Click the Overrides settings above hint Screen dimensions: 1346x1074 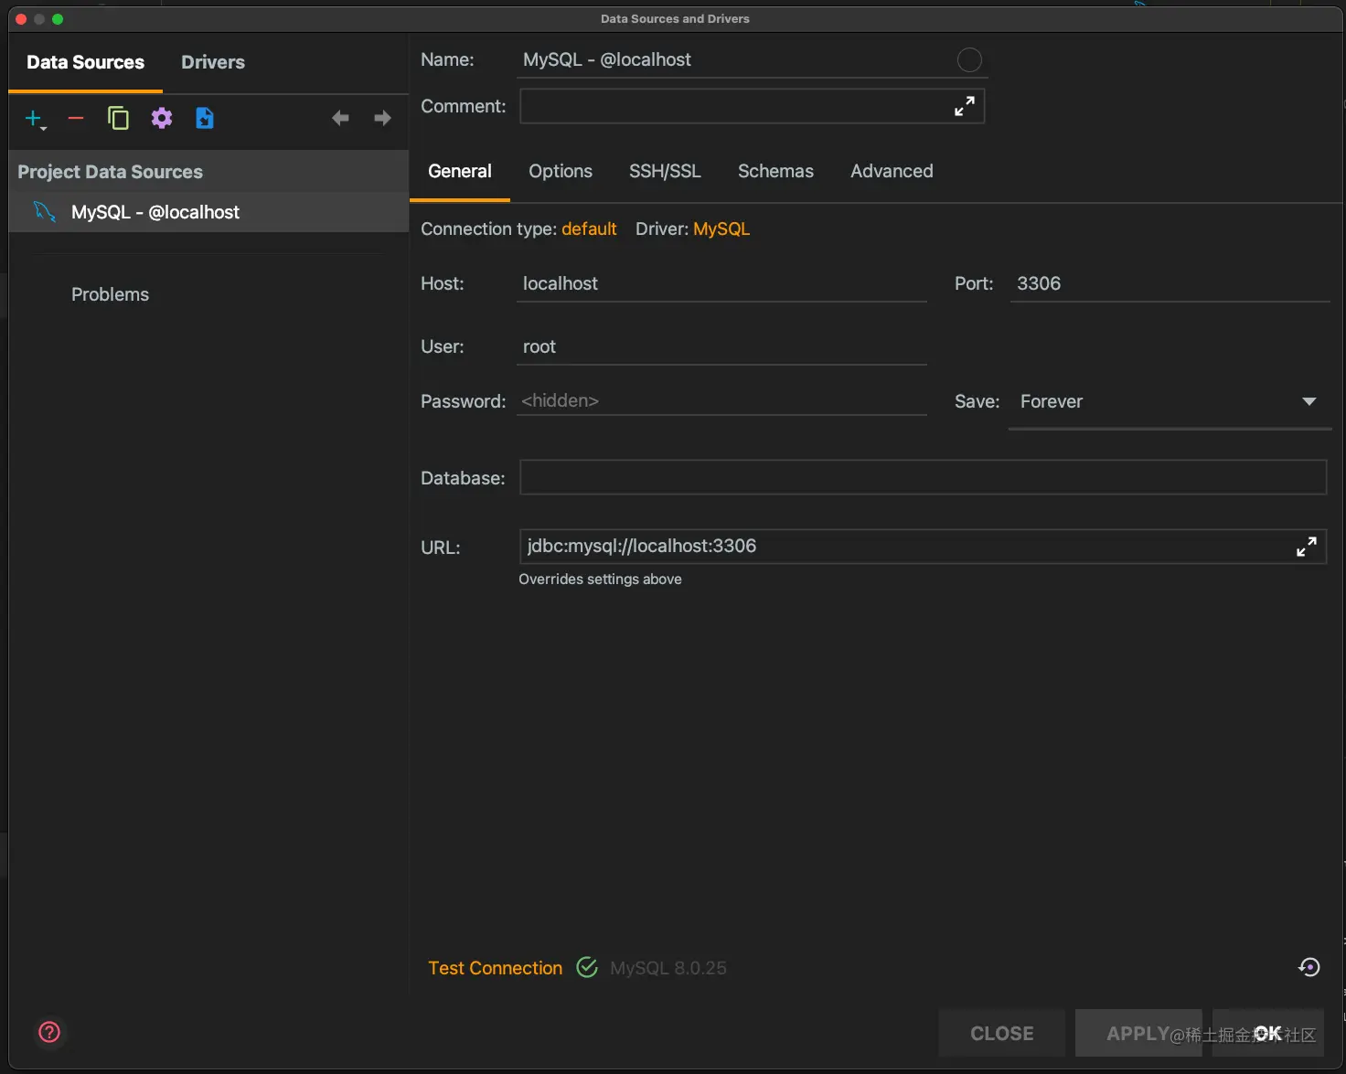(x=600, y=580)
